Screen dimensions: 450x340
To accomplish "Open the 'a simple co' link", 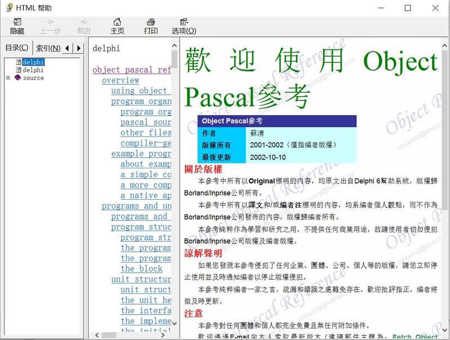I will point(146,174).
